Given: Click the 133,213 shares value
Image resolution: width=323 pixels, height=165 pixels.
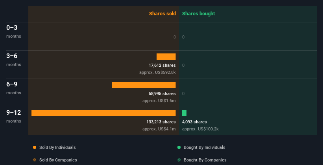Looking at the screenshot, I should pos(161,122).
